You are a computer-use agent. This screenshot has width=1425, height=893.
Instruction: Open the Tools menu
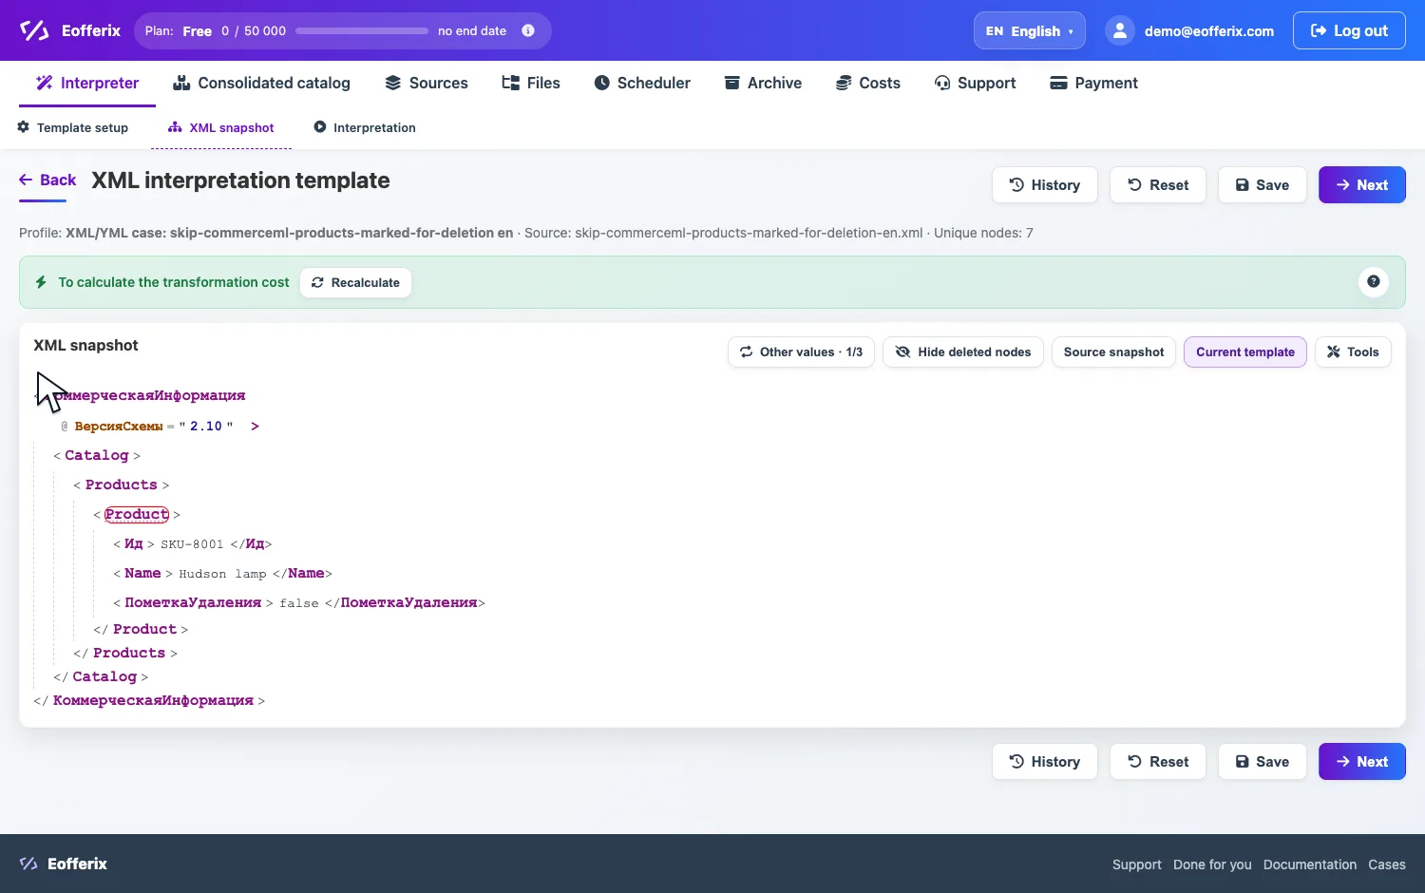1353,351
